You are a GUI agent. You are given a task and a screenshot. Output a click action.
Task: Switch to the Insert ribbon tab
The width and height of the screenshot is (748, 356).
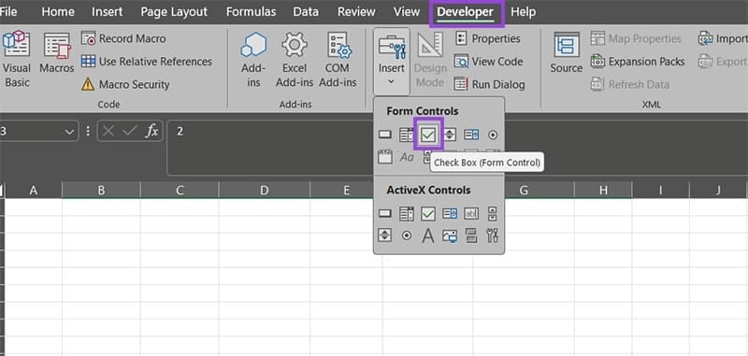tap(108, 12)
